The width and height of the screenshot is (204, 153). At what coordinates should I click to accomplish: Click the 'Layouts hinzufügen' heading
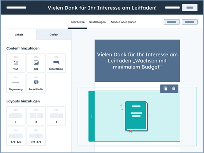[x=23, y=101]
